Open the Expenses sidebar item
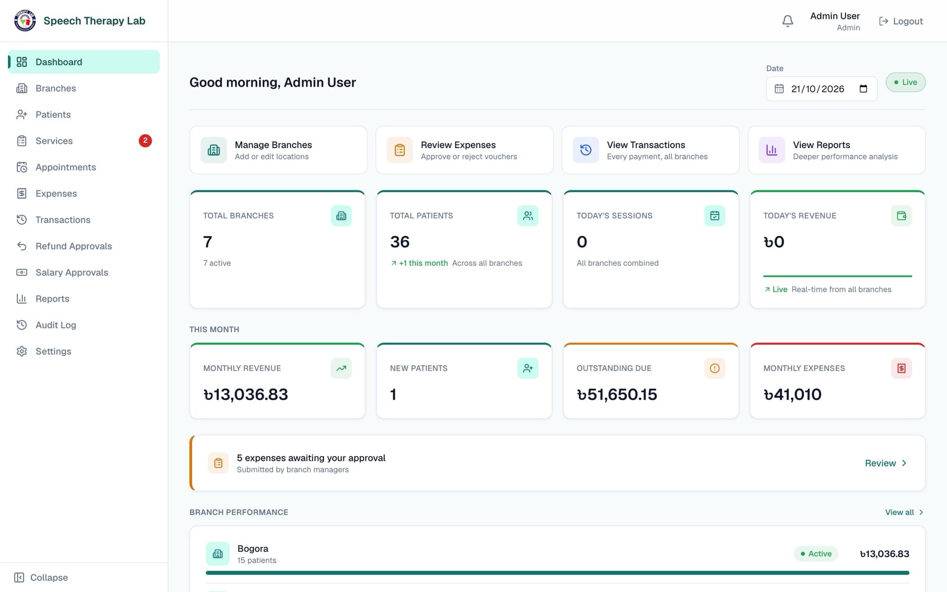947x592 pixels. (x=84, y=194)
